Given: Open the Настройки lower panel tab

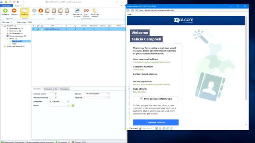Looking at the screenshot, I should point(37,89).
